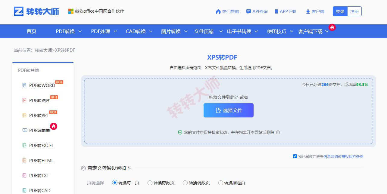Select the 转换奇数页 radio option
Screen dimensions: 387x194
point(150,183)
